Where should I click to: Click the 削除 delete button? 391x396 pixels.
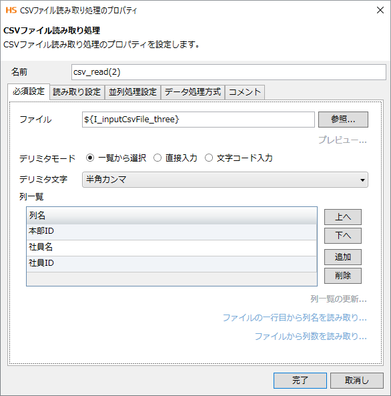tap(343, 276)
